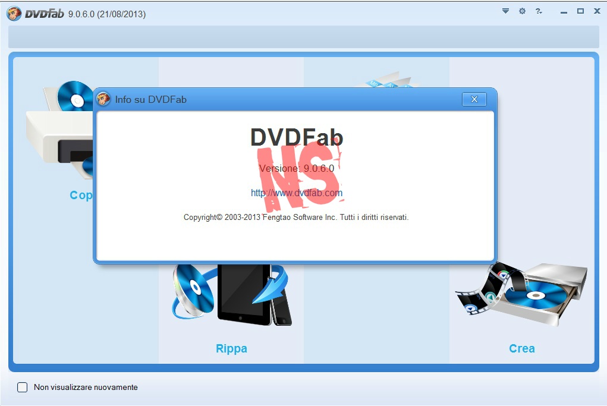This screenshot has width=607, height=406.
Task: Open the Rippa module
Action: [x=231, y=348]
